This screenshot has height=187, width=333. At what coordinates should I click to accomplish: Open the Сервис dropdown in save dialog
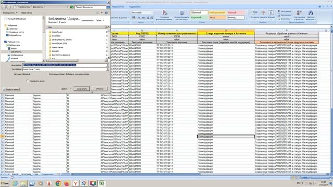(x=66, y=89)
